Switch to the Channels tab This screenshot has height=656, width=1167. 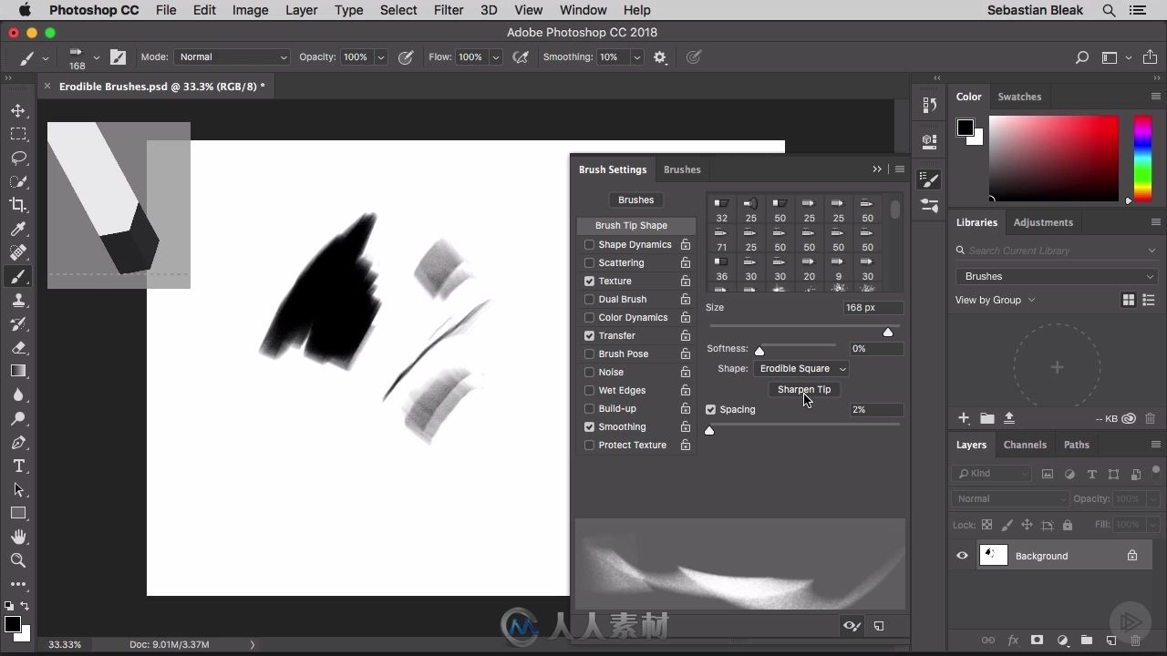coord(1025,445)
